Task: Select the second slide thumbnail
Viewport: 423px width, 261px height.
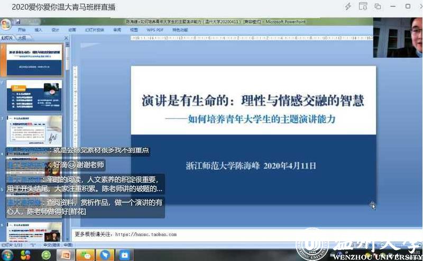Action: (34, 96)
